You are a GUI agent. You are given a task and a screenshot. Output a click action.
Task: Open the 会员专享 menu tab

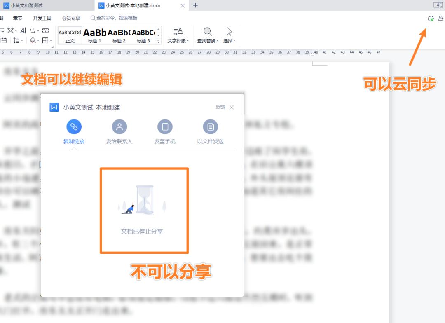pyautogui.click(x=71, y=18)
